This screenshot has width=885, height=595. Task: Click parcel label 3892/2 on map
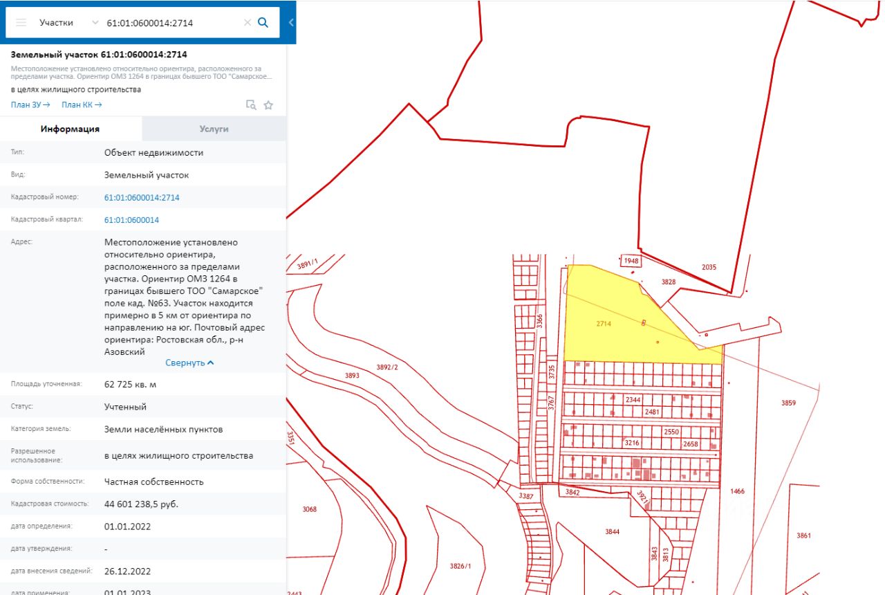click(x=387, y=367)
